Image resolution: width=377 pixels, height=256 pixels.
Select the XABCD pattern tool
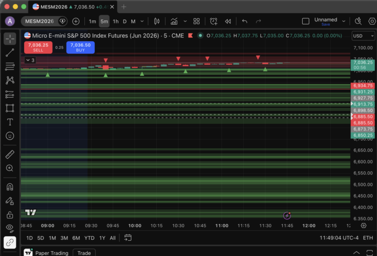10,80
